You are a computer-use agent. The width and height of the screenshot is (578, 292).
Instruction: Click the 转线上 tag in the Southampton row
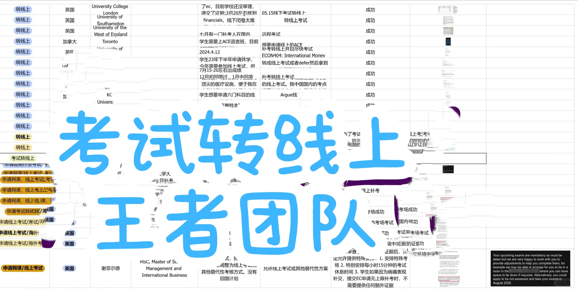click(23, 20)
